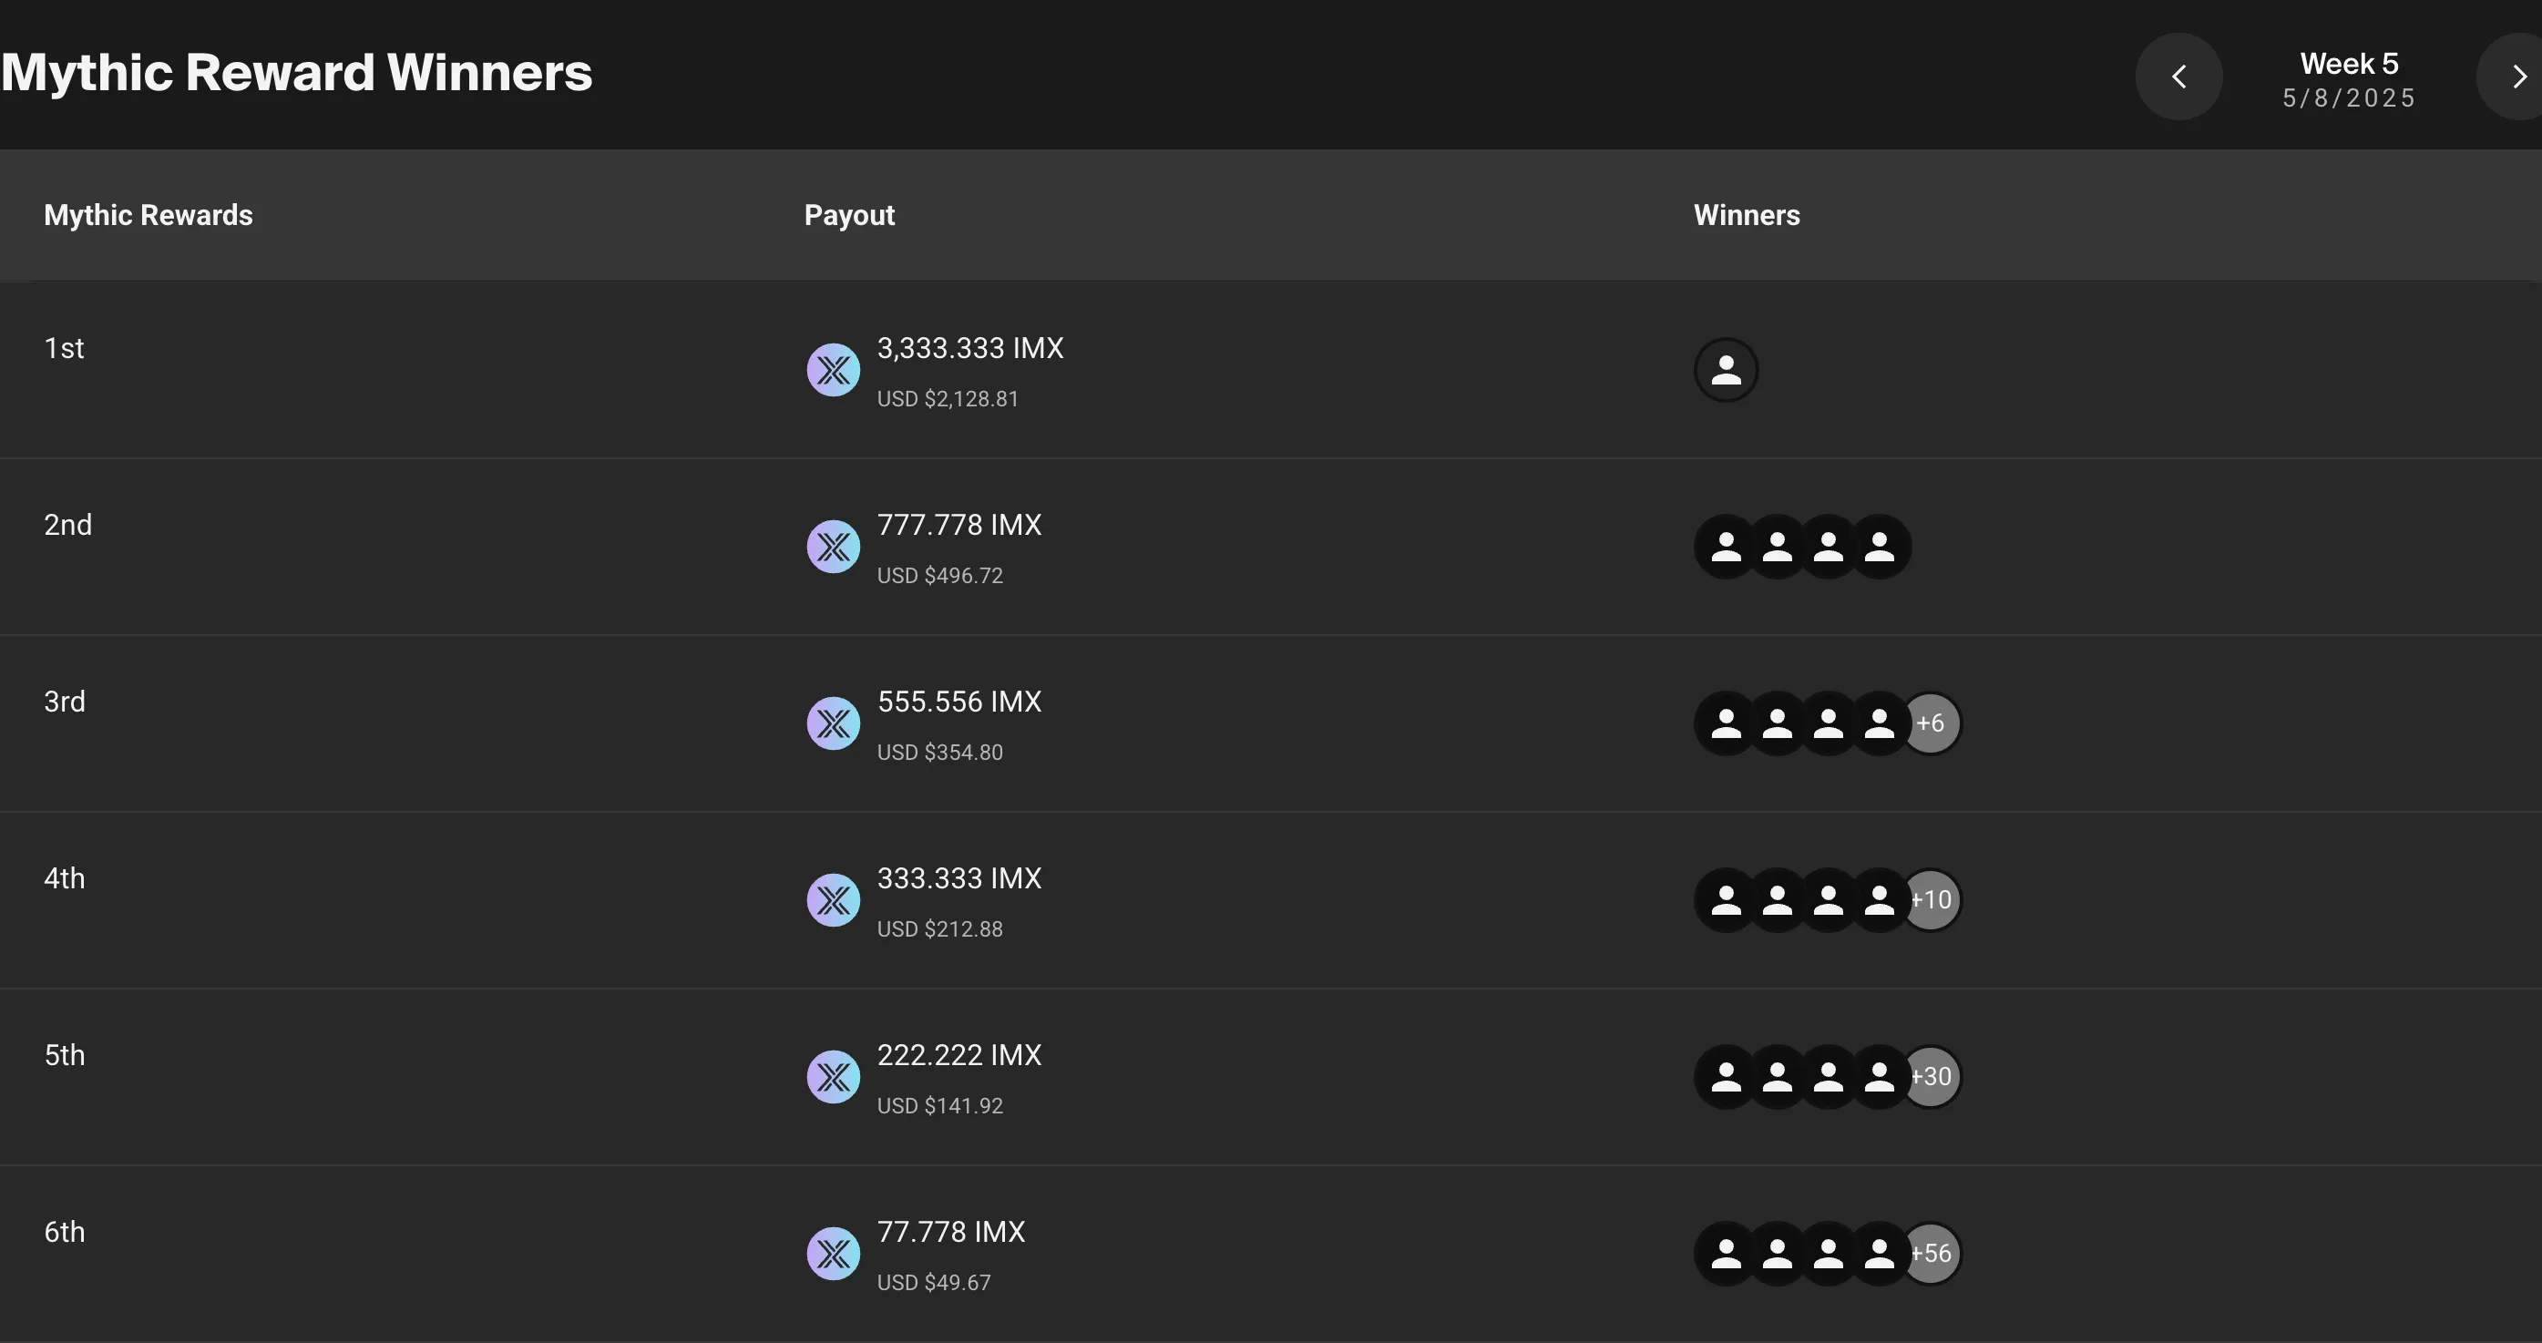This screenshot has height=1343, width=2542.
Task: Expand the +10 more winners badge
Action: pyautogui.click(x=1934, y=900)
